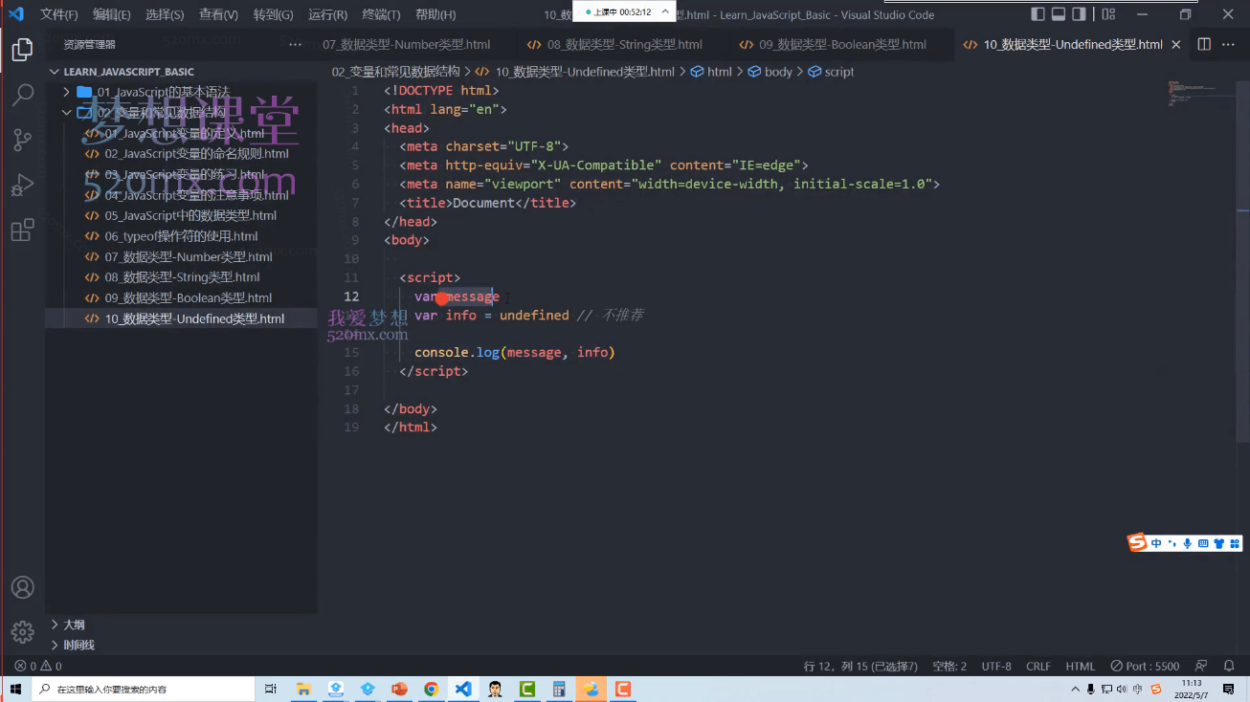Image resolution: width=1250 pixels, height=702 pixels.
Task: Open File Explorer from the taskbar
Action: point(303,689)
